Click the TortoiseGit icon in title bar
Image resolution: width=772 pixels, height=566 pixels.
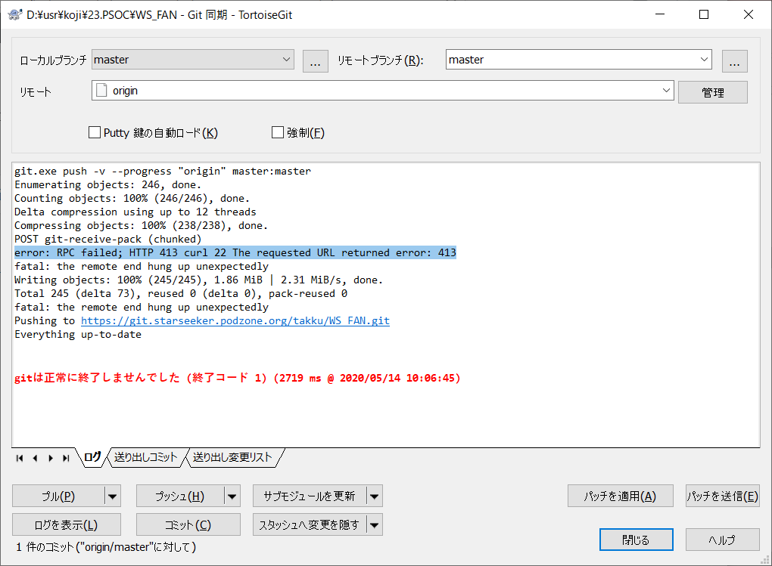(14, 14)
